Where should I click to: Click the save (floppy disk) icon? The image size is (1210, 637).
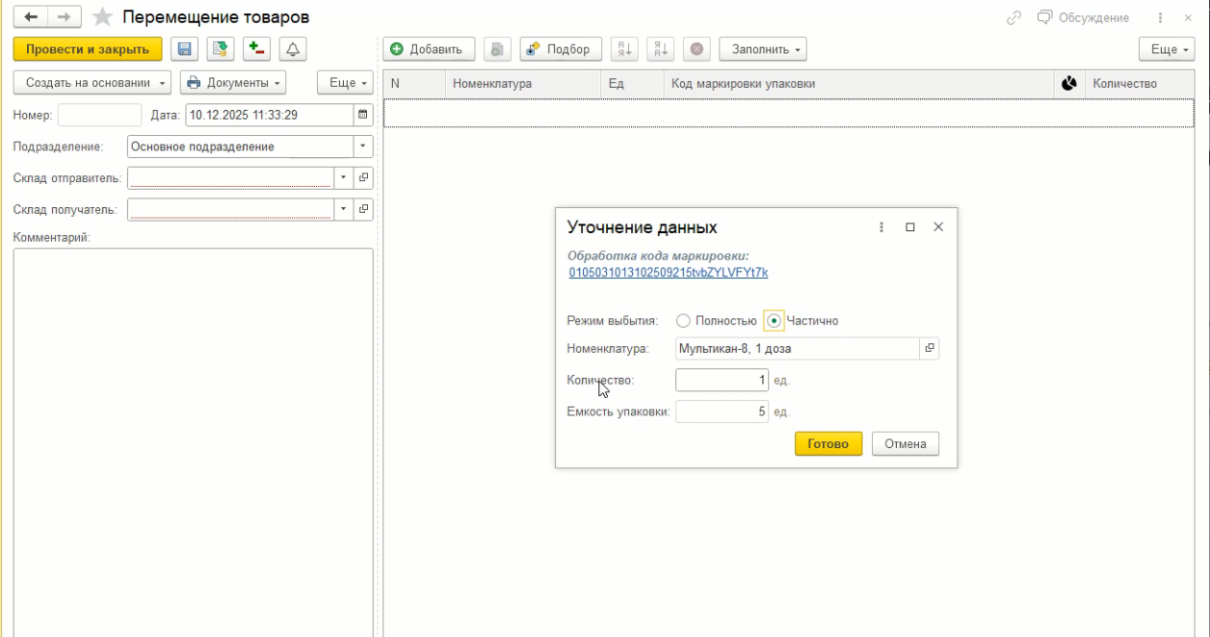pyautogui.click(x=184, y=49)
